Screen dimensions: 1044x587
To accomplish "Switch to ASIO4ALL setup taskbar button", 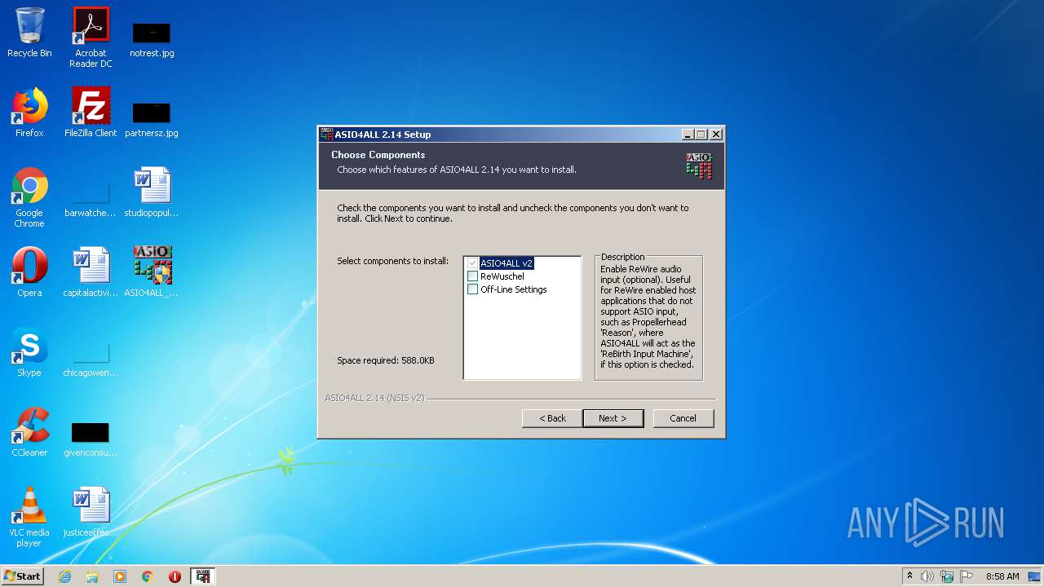I will click(x=203, y=576).
